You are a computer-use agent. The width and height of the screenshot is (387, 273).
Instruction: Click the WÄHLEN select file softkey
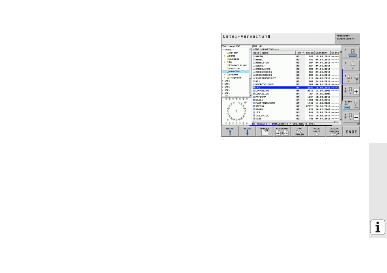[x=264, y=131]
